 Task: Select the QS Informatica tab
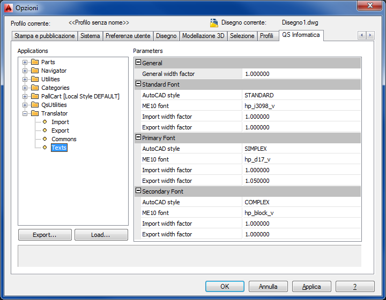click(x=301, y=35)
